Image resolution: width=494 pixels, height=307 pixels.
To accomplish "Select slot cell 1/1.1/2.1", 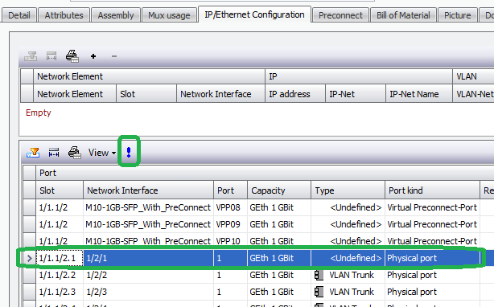I will [x=60, y=258].
